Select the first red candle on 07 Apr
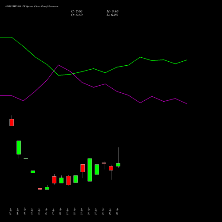Viewport: 222px width, 222px height. 12,123
